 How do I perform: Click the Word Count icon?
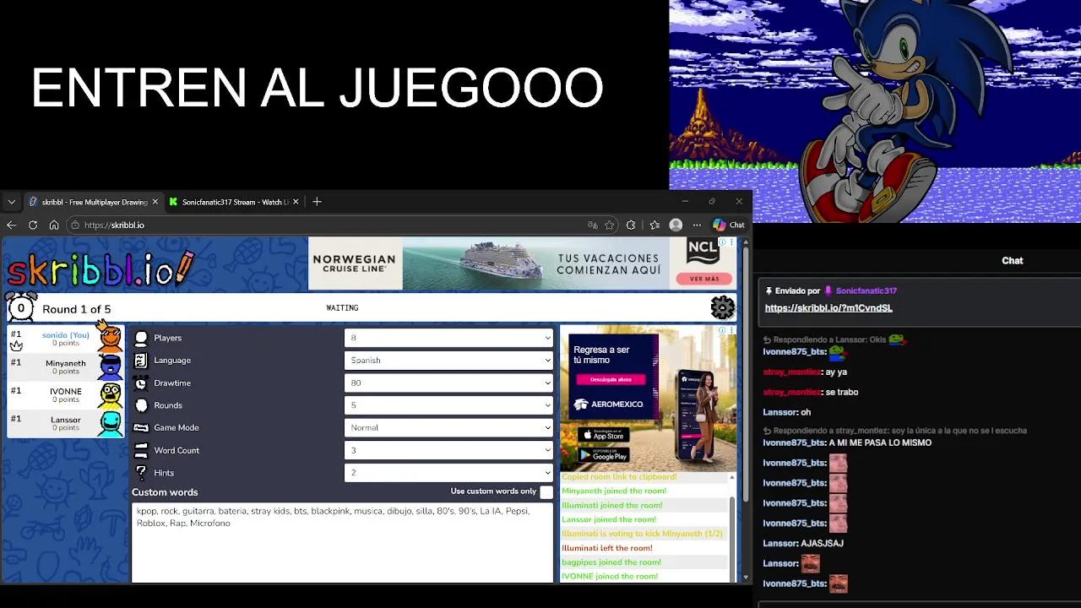[x=141, y=450]
